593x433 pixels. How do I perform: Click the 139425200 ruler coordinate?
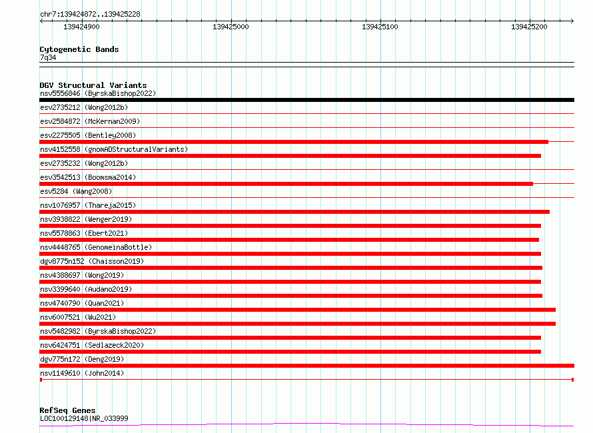tap(529, 27)
